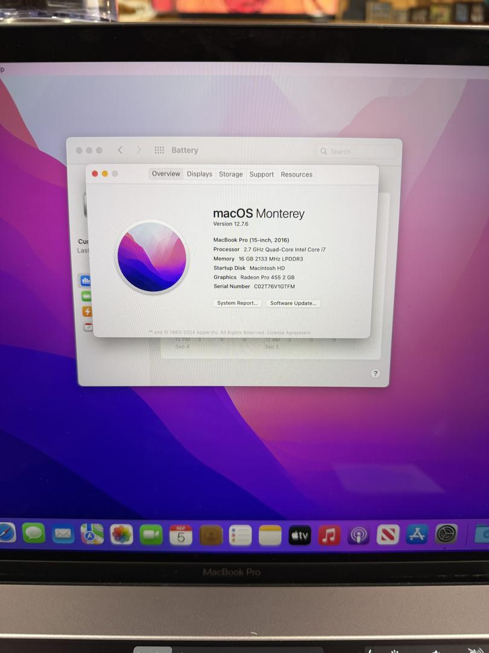Open the Resources tab
The height and width of the screenshot is (653, 489).
click(x=296, y=175)
